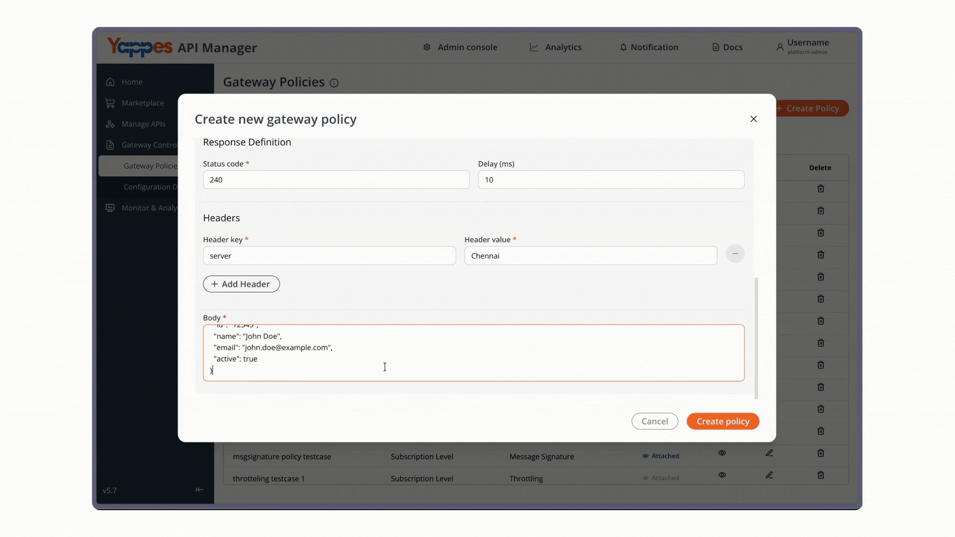Remove the server header row with minus icon

[x=735, y=254]
